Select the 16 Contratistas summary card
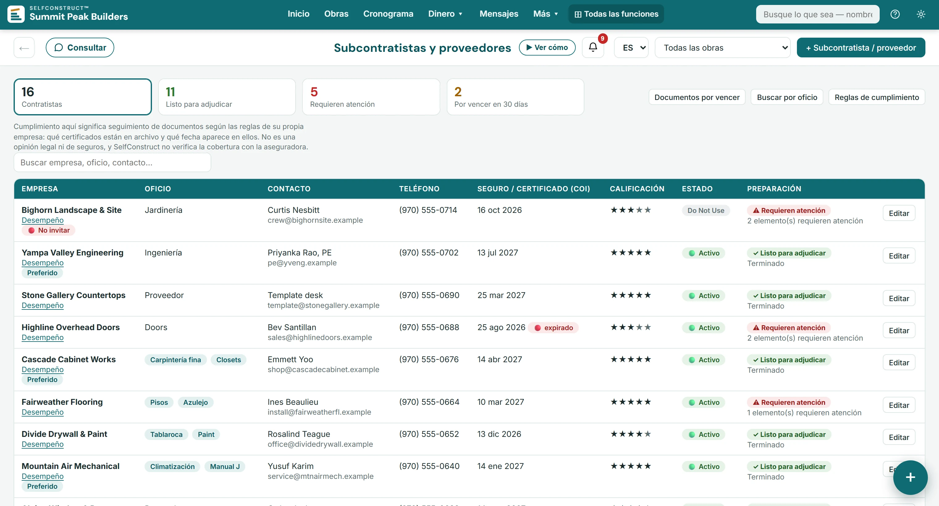Image resolution: width=939 pixels, height=506 pixels. 83,97
